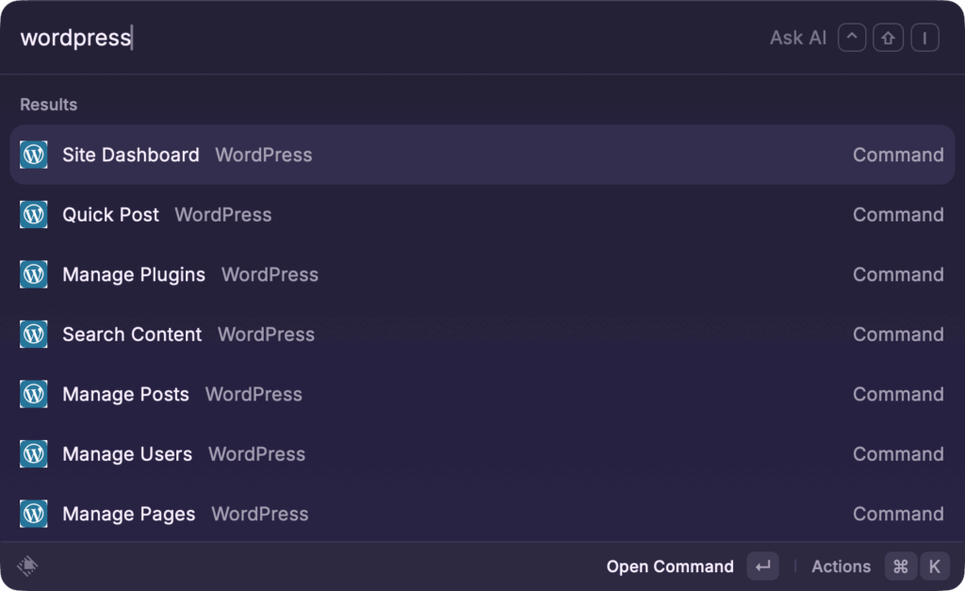Screen dimensions: 965x591
Task: Click the WordPress icon beside Quick Post
Action: tap(34, 214)
